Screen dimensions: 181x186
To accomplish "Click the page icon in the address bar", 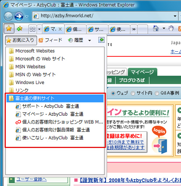I will tap(36, 16).
